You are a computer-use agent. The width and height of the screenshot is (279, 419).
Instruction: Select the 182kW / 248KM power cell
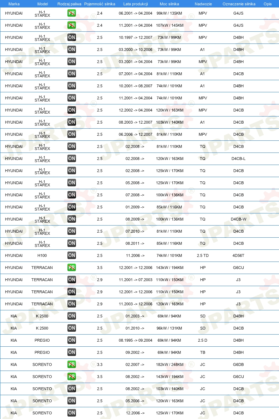[169, 364]
